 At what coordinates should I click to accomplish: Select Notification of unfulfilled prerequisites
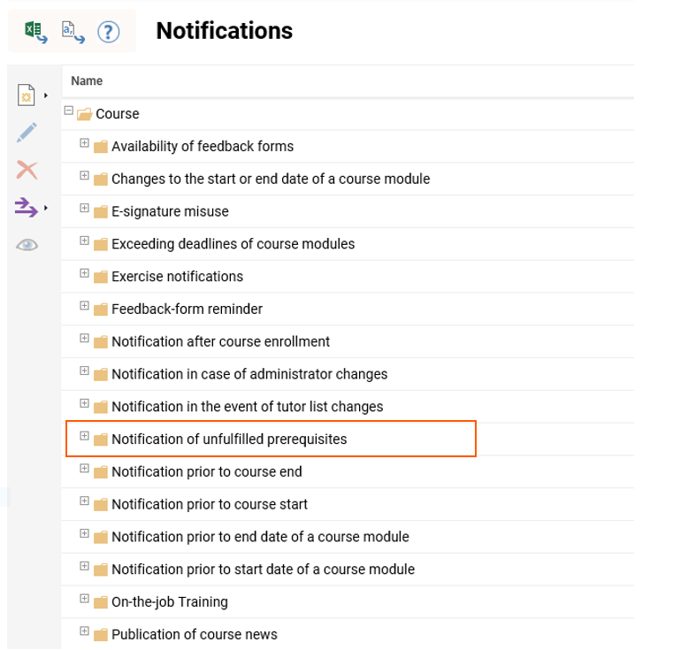tap(228, 440)
